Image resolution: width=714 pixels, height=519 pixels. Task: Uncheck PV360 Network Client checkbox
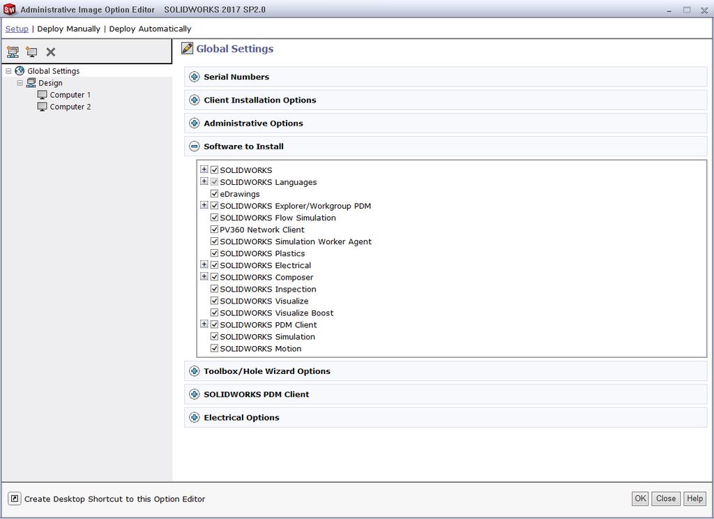click(215, 230)
